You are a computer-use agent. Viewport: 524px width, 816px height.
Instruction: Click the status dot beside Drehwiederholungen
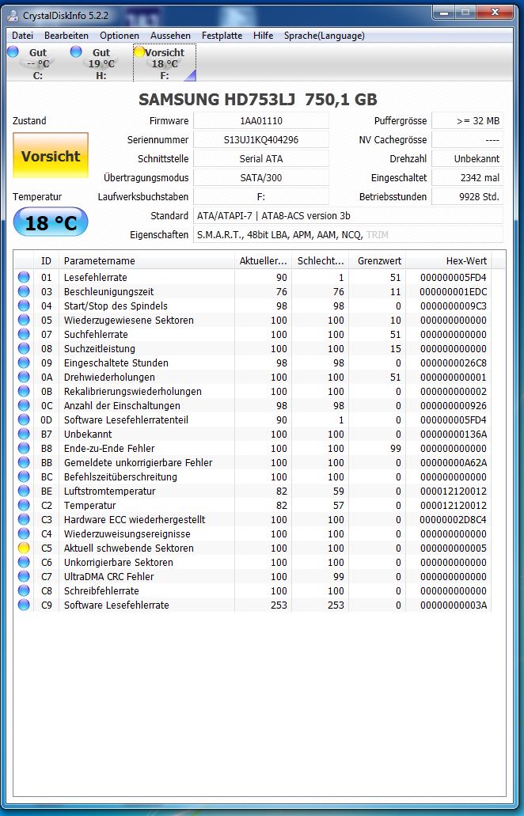point(24,377)
